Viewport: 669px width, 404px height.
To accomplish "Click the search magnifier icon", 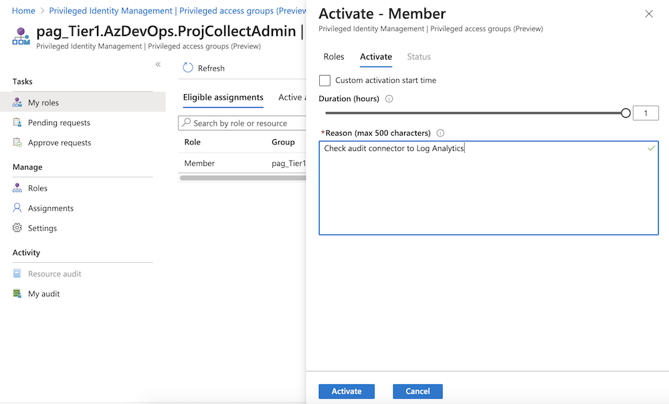I will [187, 123].
